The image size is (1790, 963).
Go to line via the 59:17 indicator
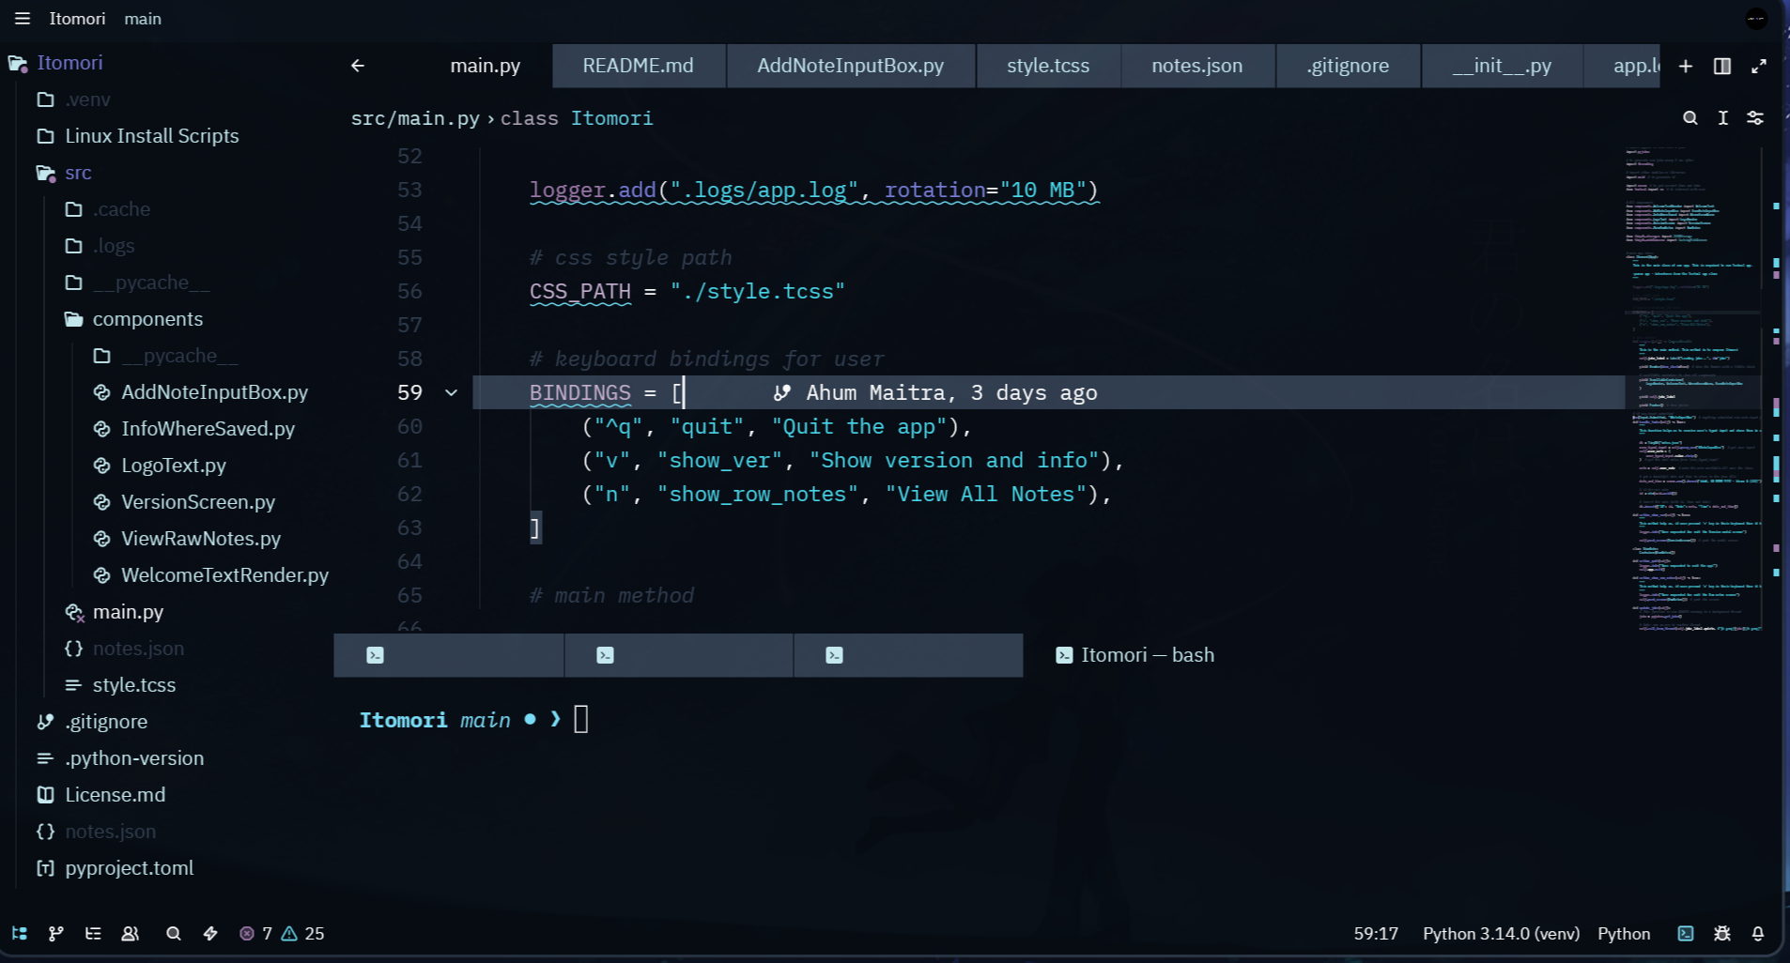tap(1376, 933)
